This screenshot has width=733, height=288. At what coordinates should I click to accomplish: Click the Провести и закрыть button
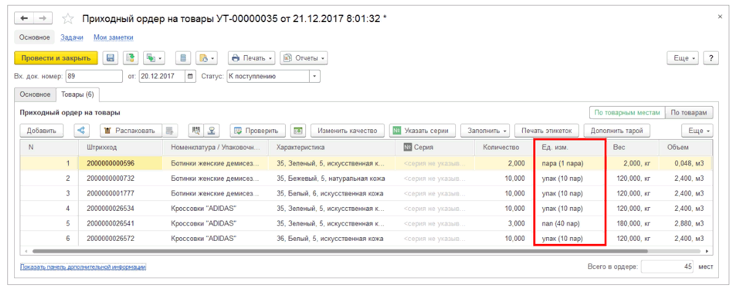(x=56, y=58)
